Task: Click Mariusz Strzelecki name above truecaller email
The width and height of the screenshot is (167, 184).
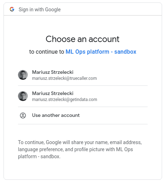Action: click(x=53, y=72)
